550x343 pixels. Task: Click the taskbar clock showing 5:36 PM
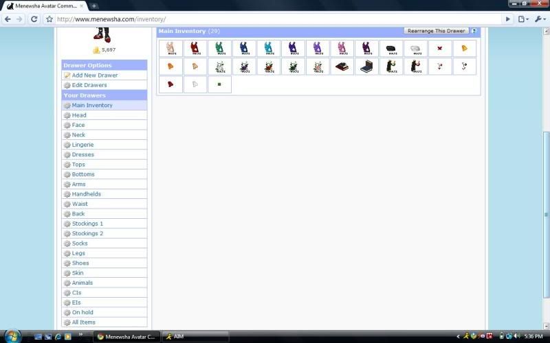tap(533, 336)
